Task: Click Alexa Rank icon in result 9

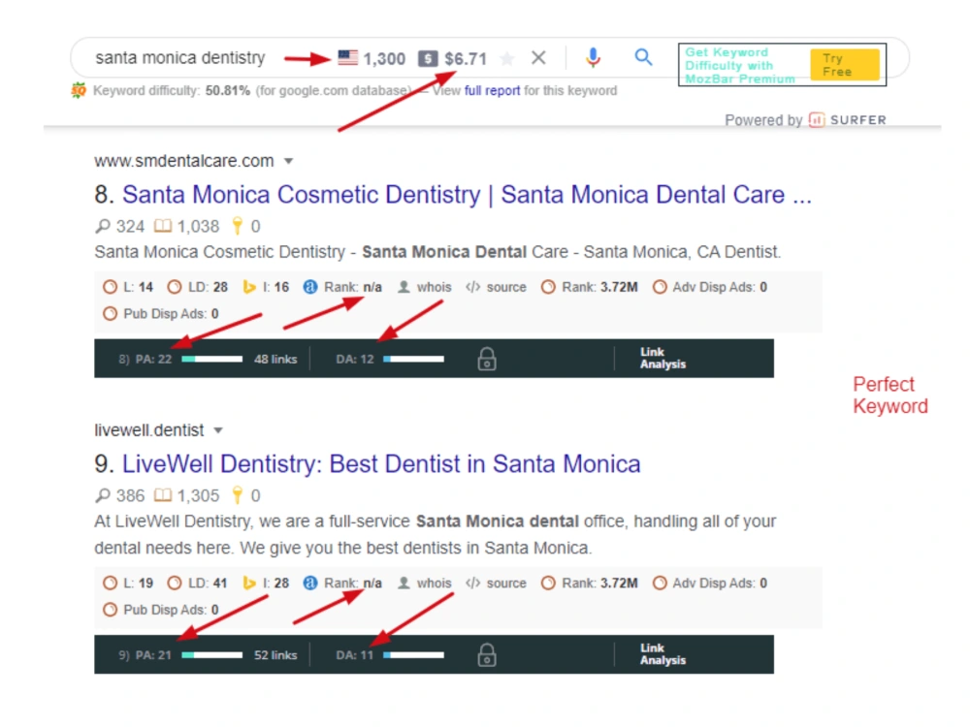Action: tap(310, 583)
